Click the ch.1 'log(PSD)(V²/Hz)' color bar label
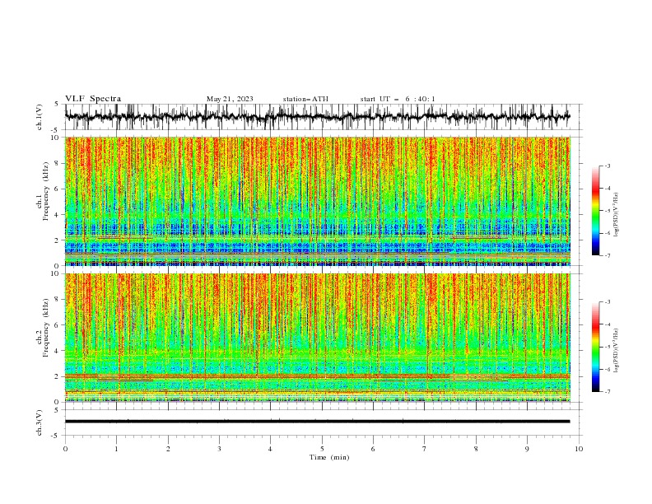This screenshot has height=504, width=652. click(617, 215)
